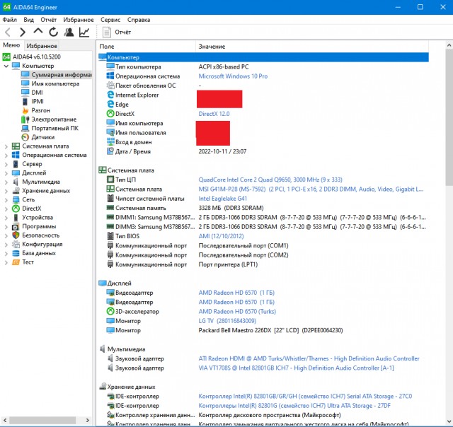Refresh the page with the Refresh icon
This screenshot has width=453, height=427.
click(x=54, y=32)
